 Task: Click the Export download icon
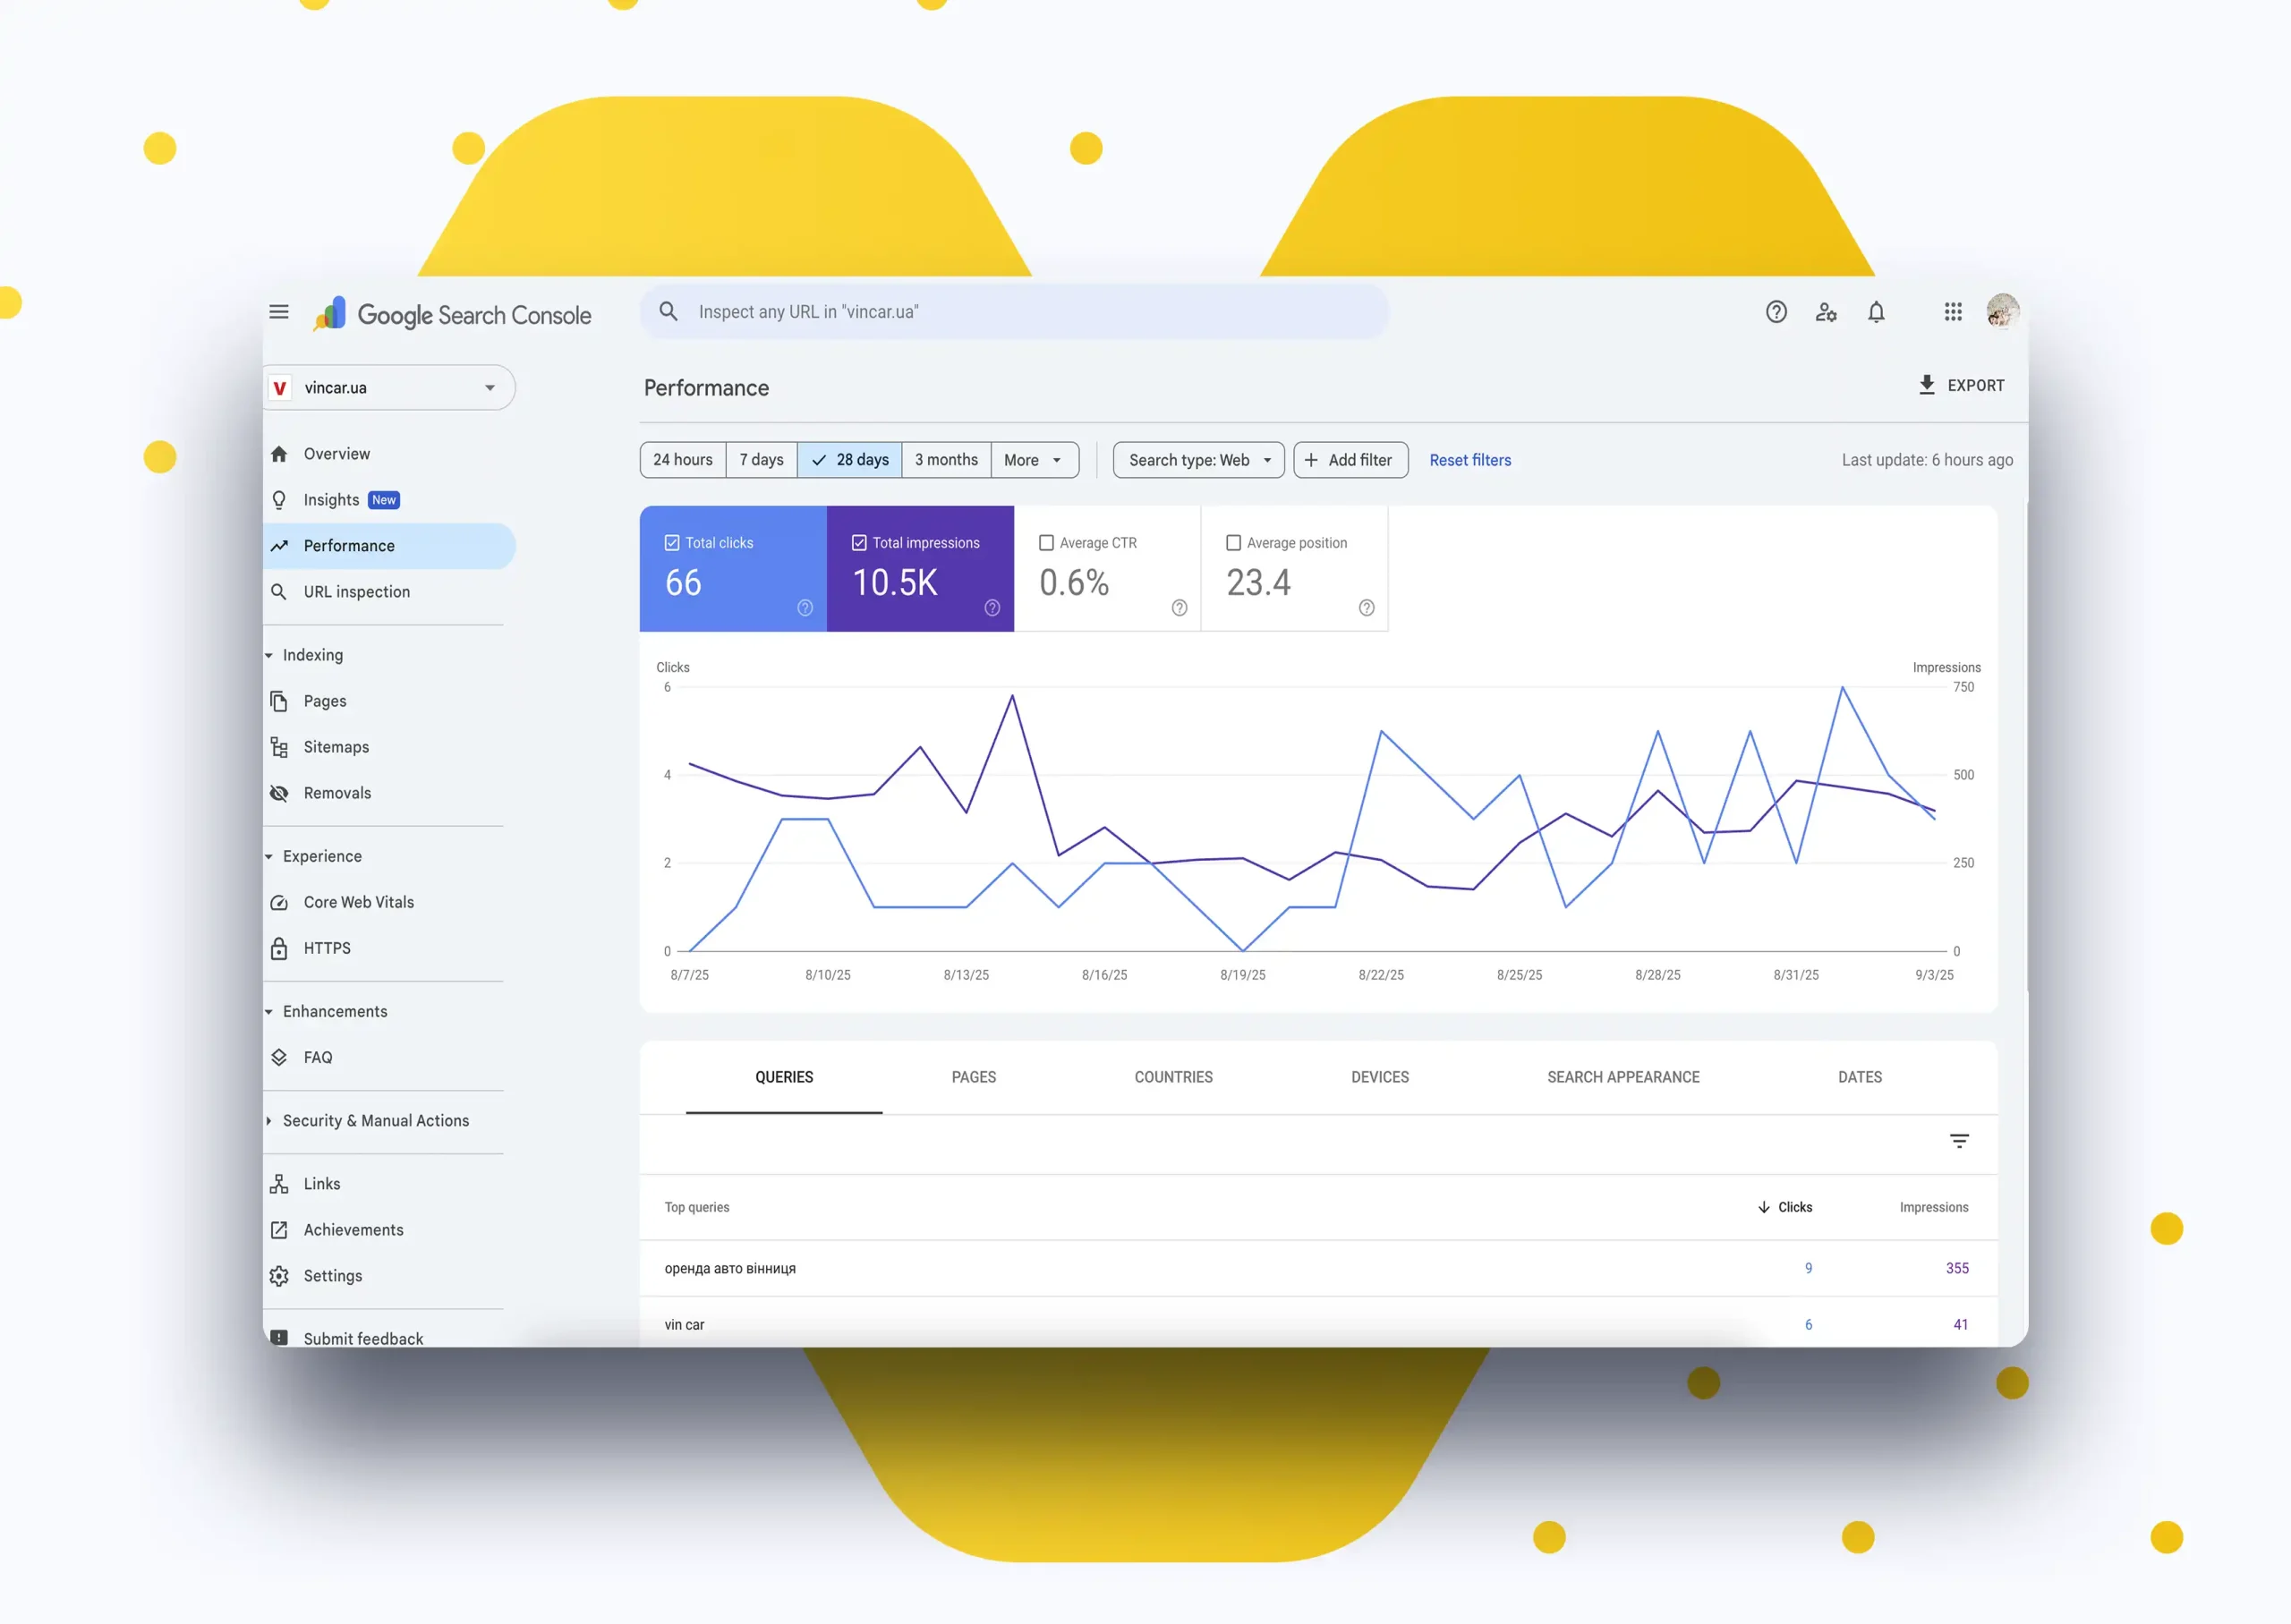point(1927,385)
